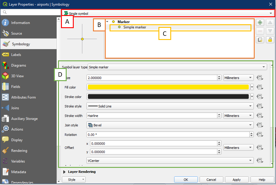The image size is (276, 185).
Task: Click the remove symbol layer minus icon
Action: 260,31
